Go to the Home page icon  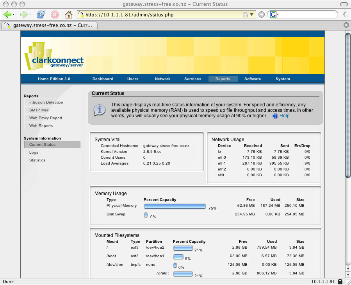(x=69, y=15)
